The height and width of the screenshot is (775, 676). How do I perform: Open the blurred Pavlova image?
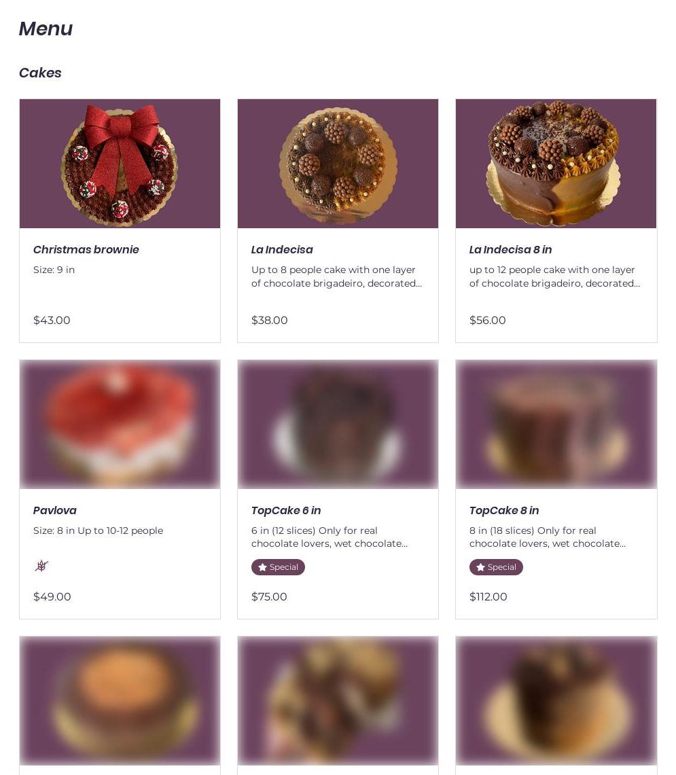pos(120,424)
